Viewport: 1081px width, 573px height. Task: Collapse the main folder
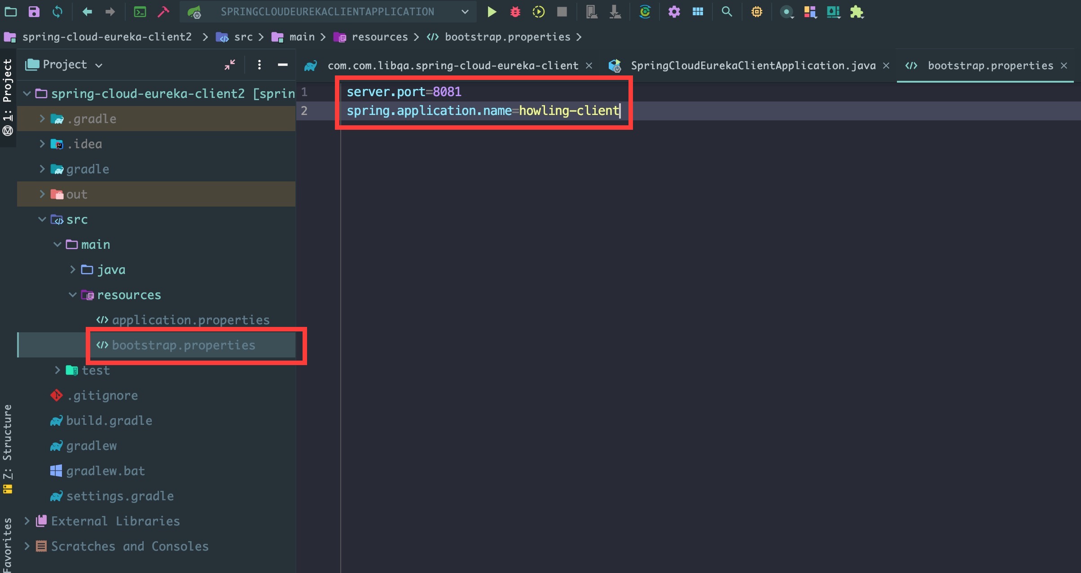pyautogui.click(x=57, y=244)
